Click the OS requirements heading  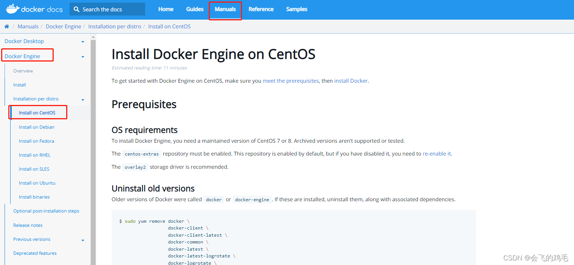click(144, 130)
